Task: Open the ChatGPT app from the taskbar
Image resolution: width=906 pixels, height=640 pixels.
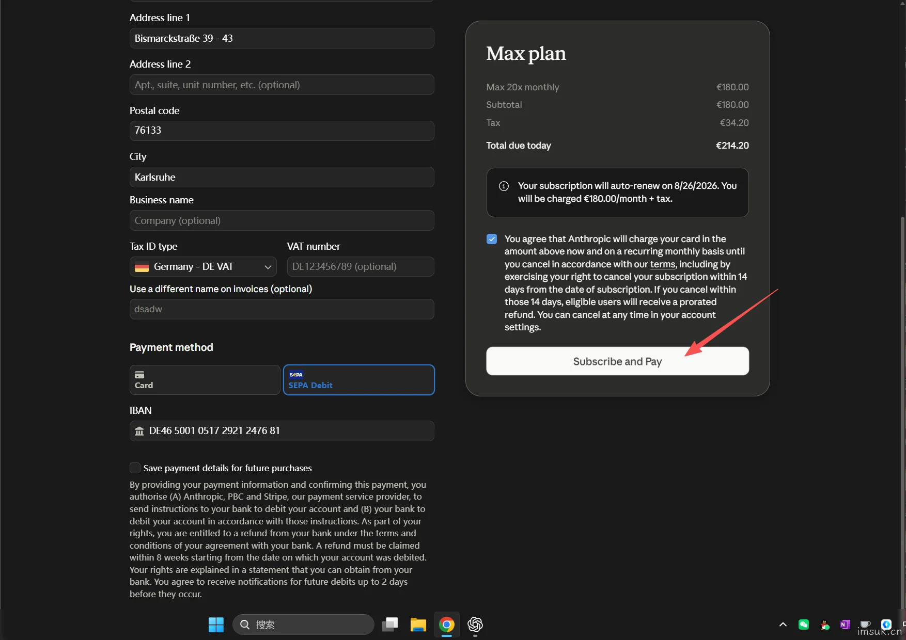Action: pos(475,625)
